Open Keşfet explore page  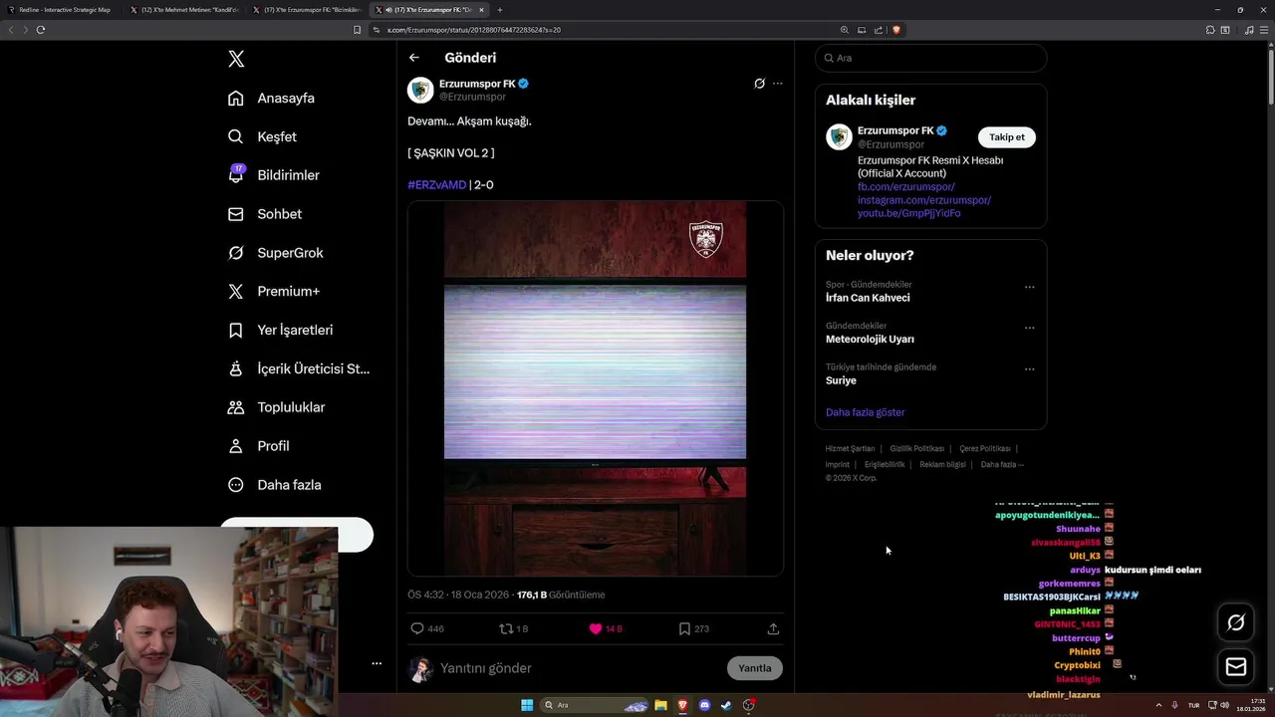(x=263, y=136)
